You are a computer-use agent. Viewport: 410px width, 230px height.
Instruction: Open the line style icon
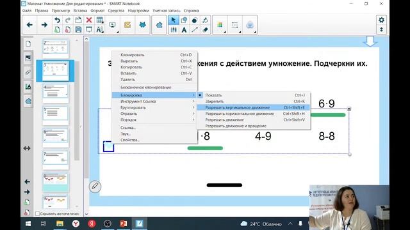point(235,25)
